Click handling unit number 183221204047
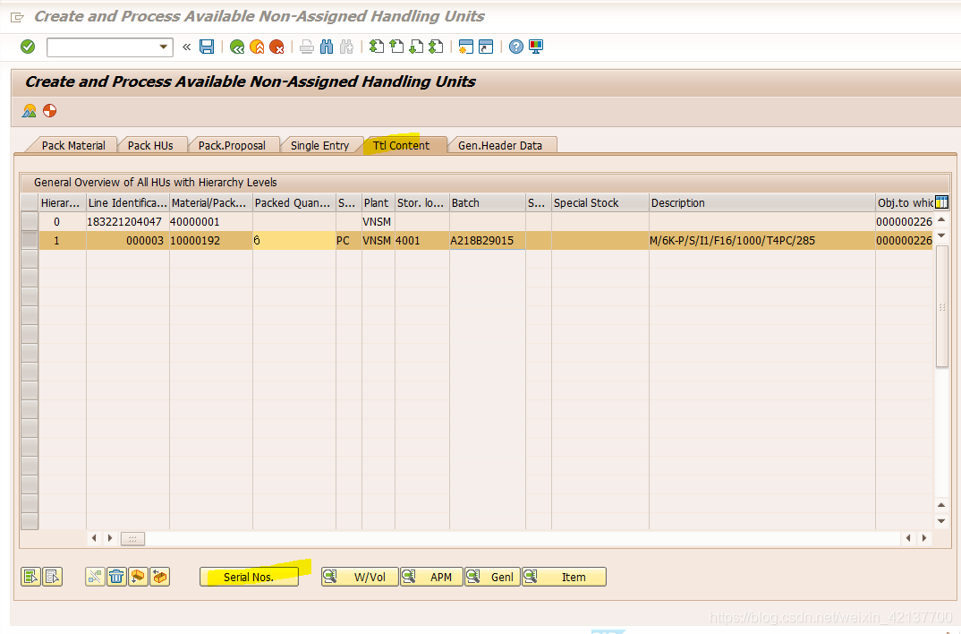961x634 pixels. coord(127,221)
